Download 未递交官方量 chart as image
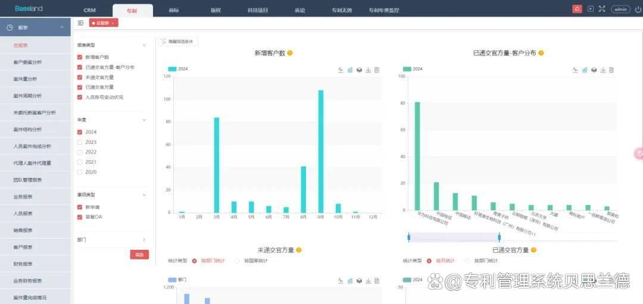643x304 pixels. point(369,281)
